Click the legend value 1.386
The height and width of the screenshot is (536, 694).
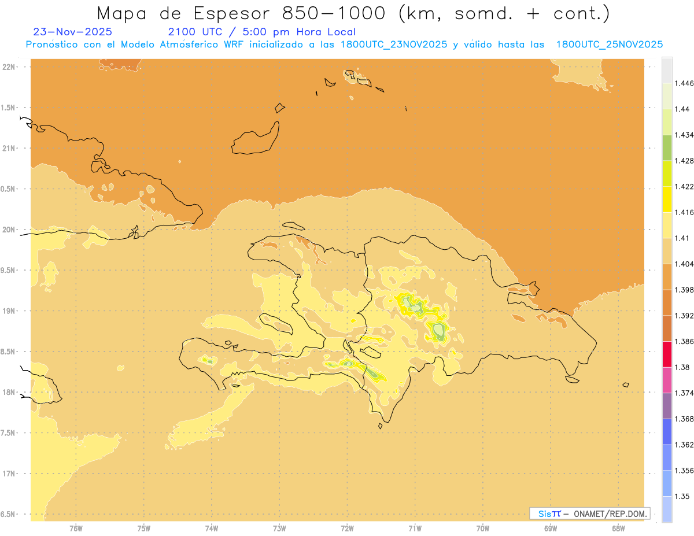click(x=684, y=341)
